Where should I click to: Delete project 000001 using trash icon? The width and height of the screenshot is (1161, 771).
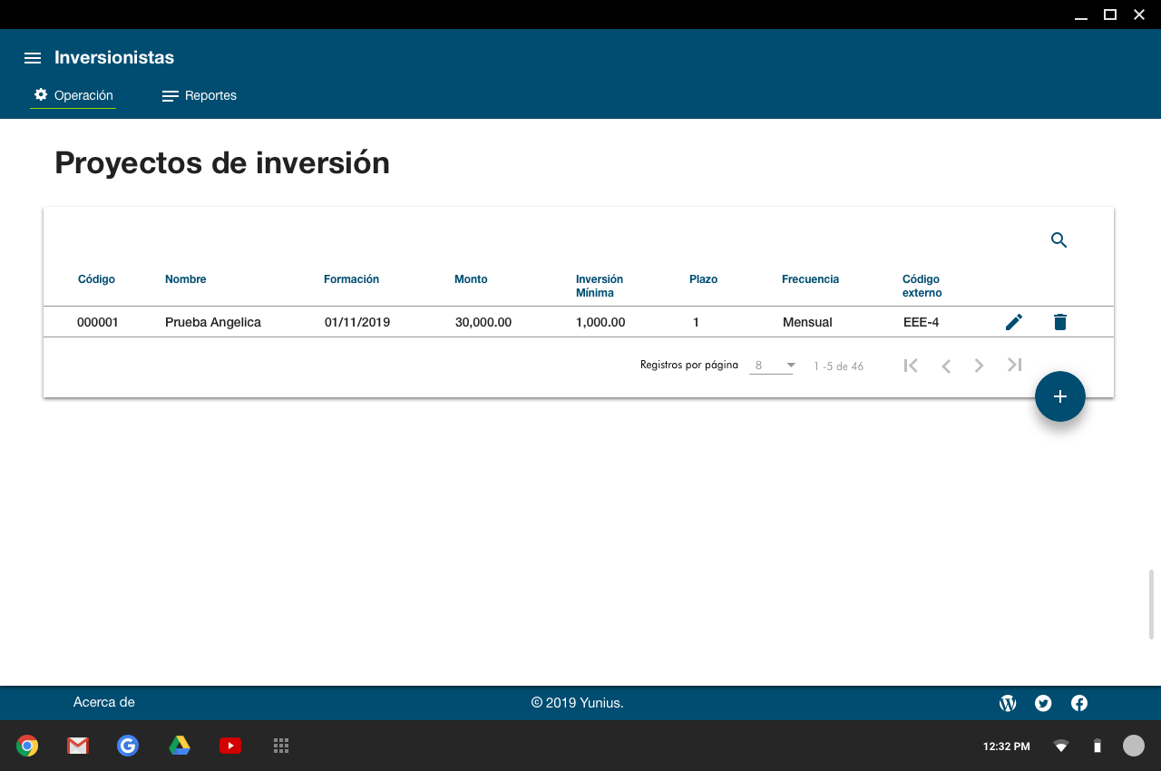click(x=1059, y=322)
